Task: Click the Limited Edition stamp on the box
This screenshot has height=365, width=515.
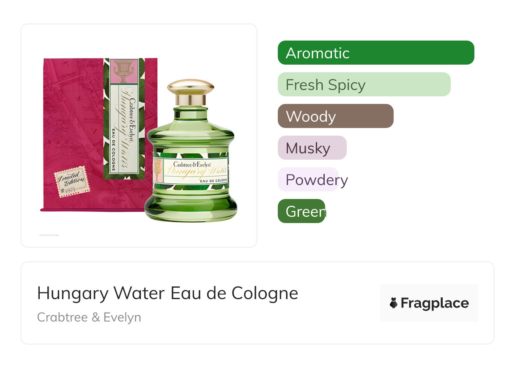Action: tap(72, 182)
